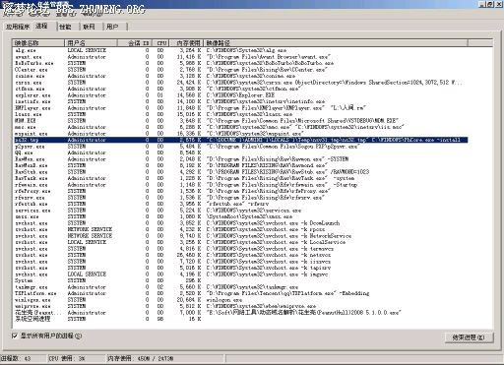Click the CPU 使用 status bar entry
The width and height of the screenshot is (504, 365).
pyautogui.click(x=76, y=358)
